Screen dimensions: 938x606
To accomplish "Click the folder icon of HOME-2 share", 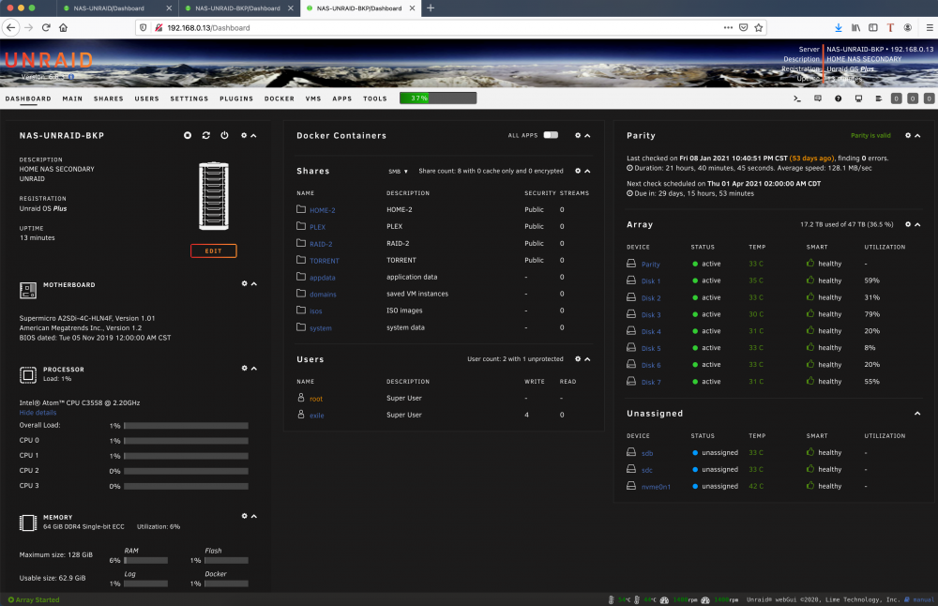I will [x=301, y=209].
